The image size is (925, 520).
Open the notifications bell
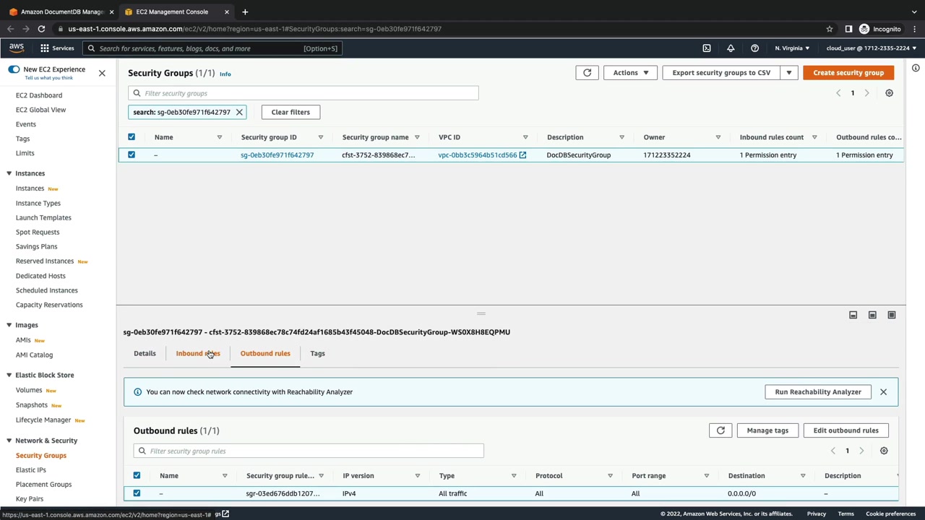731,48
